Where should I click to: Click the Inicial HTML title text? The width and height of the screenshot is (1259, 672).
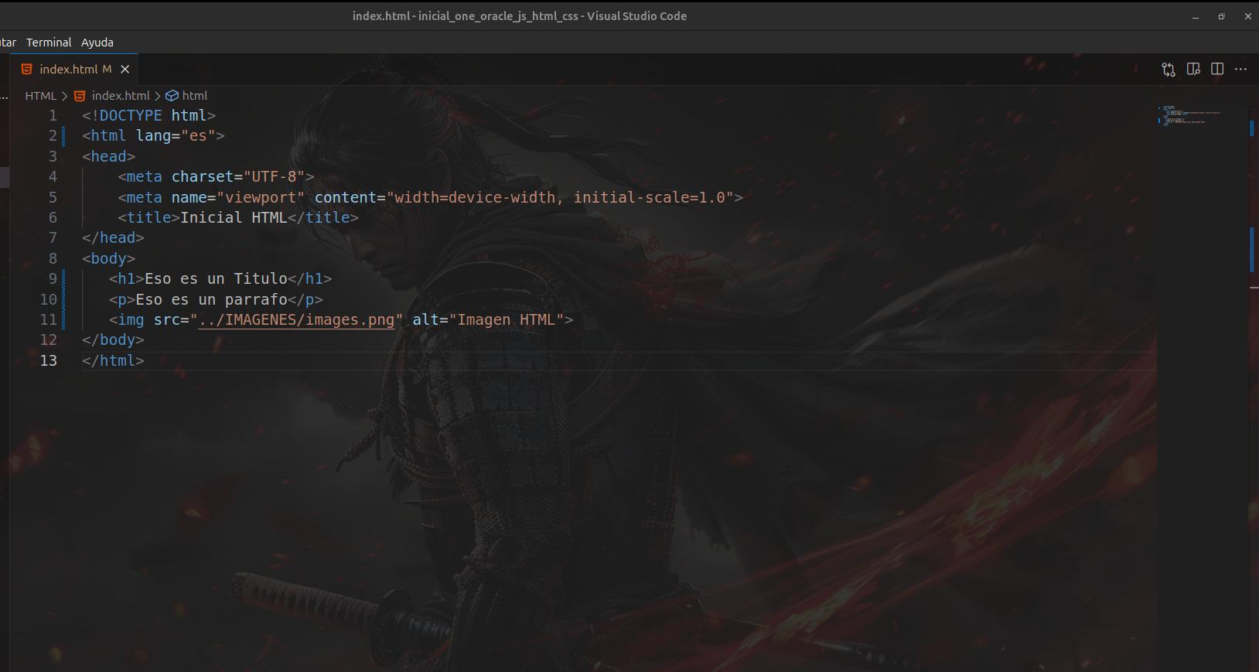234,217
